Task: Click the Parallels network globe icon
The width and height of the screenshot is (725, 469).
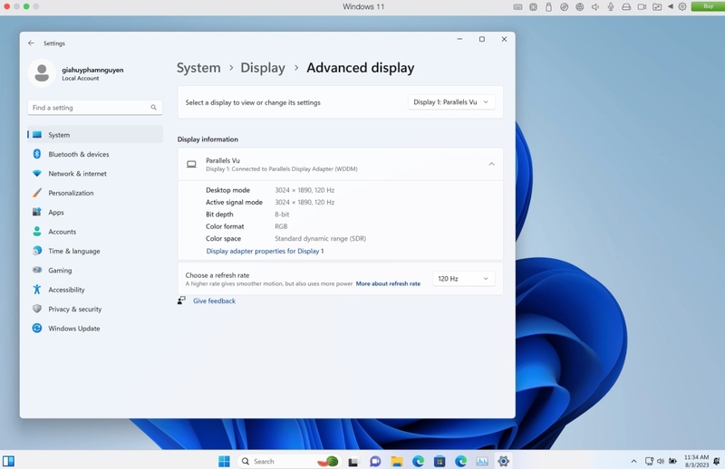Action: click(x=579, y=7)
